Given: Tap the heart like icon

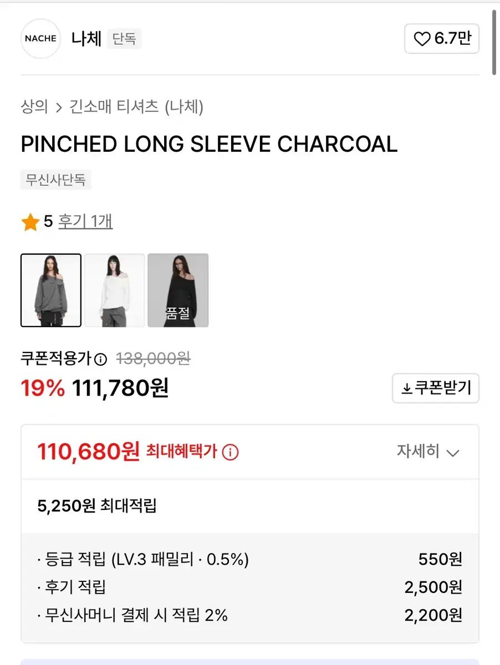Looking at the screenshot, I should [x=422, y=39].
